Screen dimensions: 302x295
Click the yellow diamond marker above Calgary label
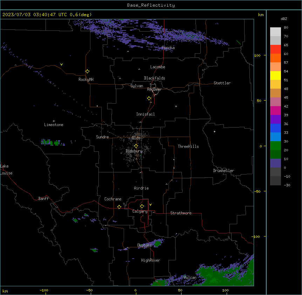pyautogui.click(x=142, y=206)
